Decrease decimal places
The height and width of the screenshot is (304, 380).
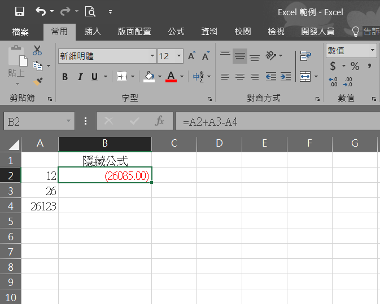tap(348, 82)
